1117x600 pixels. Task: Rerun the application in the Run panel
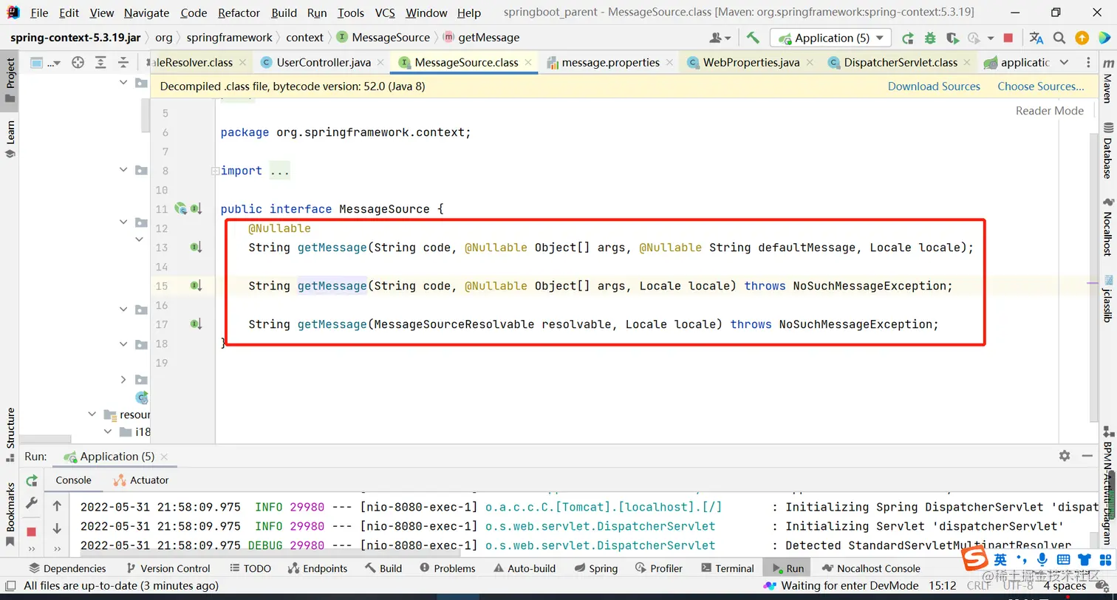coord(32,480)
